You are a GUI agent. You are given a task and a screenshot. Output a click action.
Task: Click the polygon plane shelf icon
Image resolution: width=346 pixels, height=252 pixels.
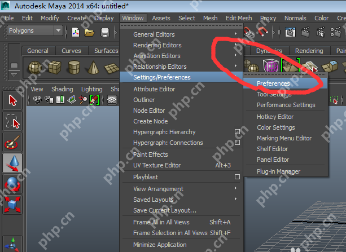[112, 68]
